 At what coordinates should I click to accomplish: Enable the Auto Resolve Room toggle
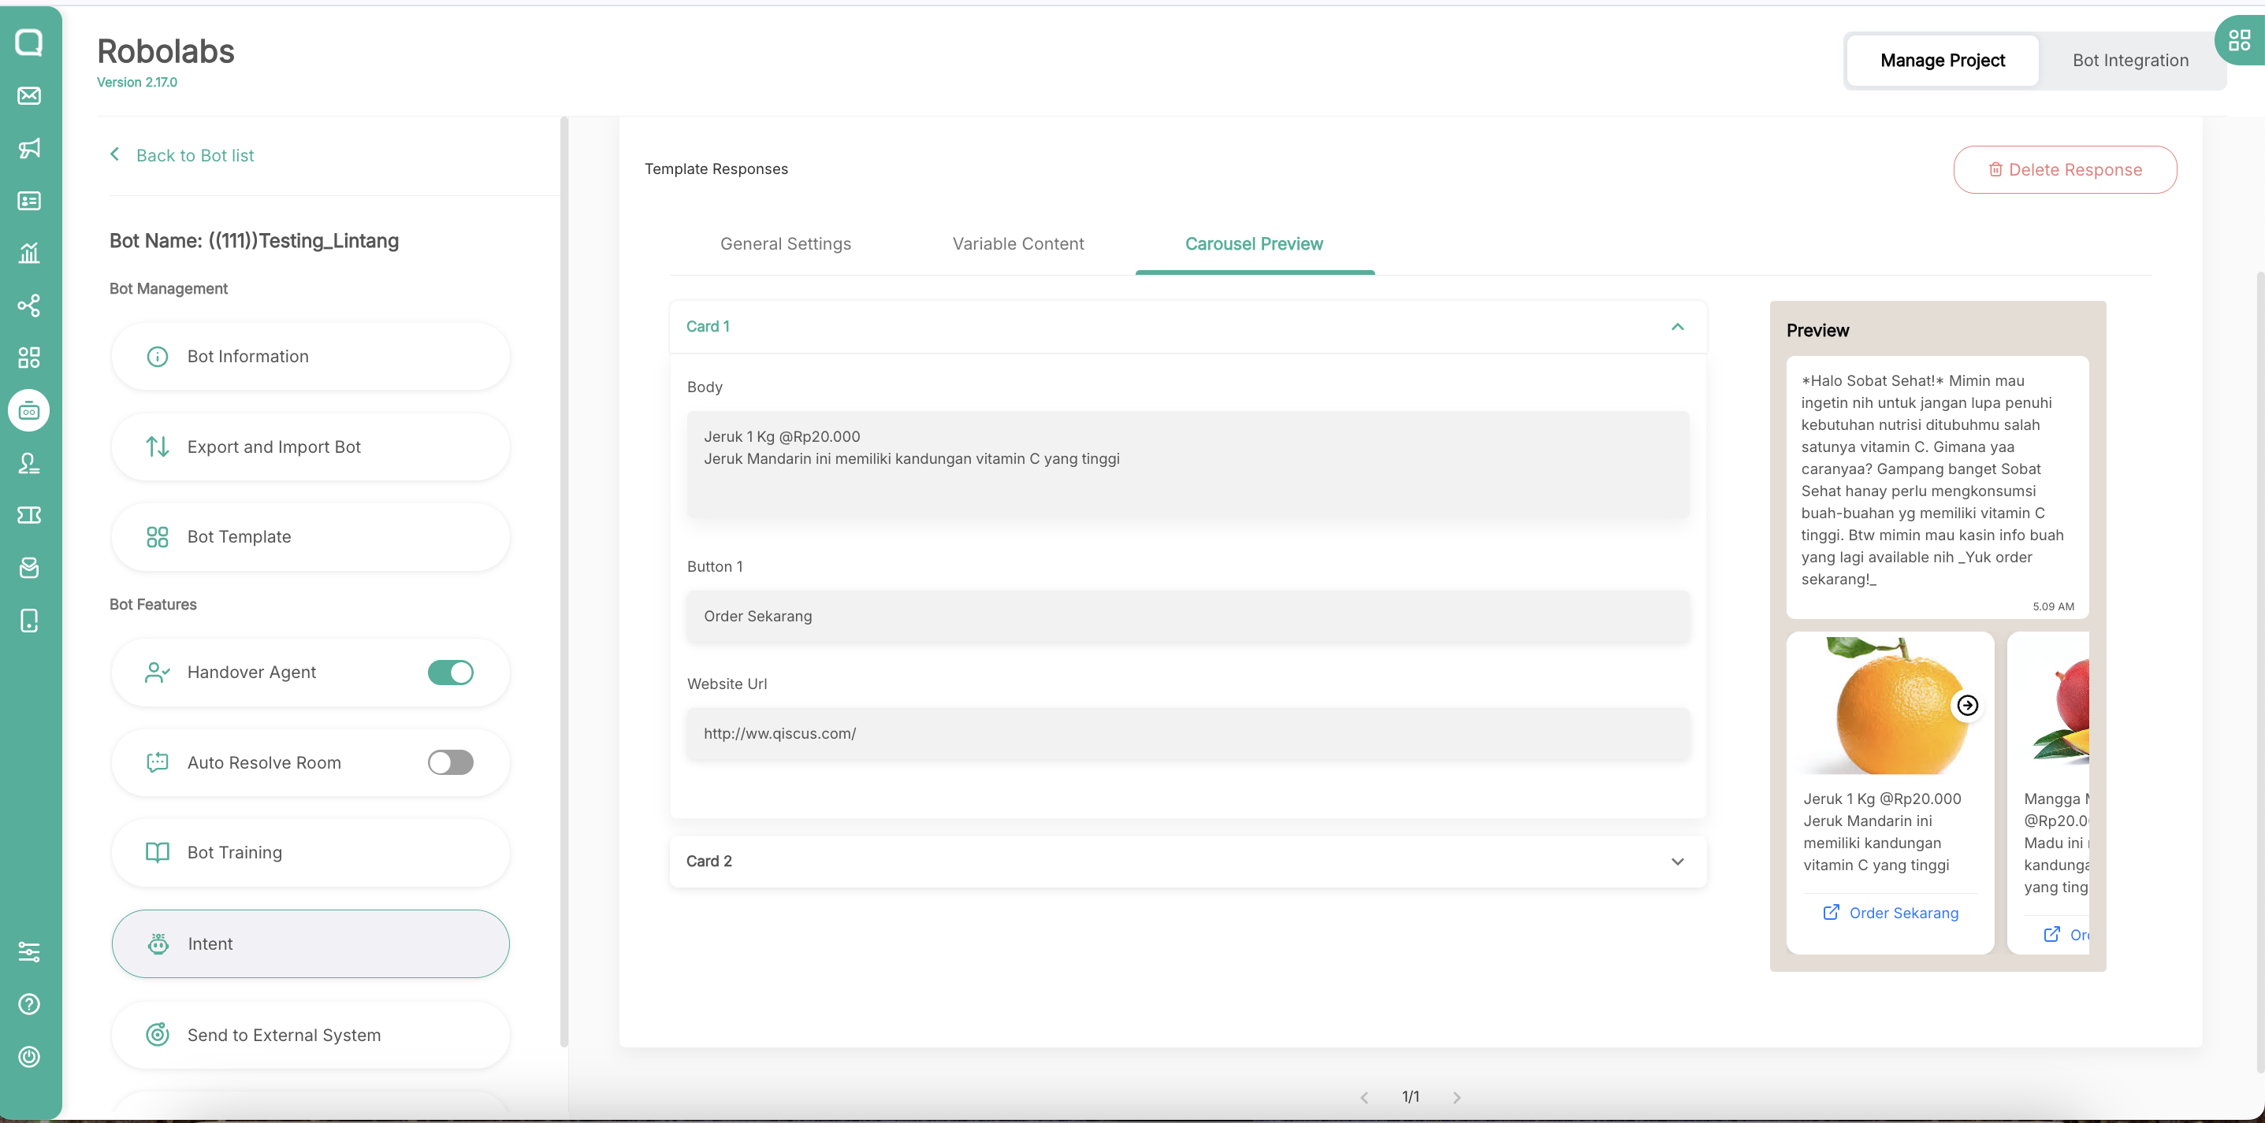tap(450, 763)
